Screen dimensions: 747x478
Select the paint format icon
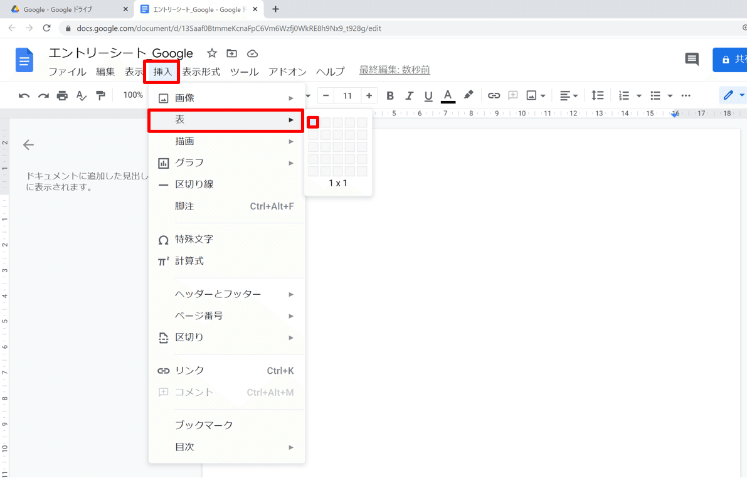tap(99, 95)
